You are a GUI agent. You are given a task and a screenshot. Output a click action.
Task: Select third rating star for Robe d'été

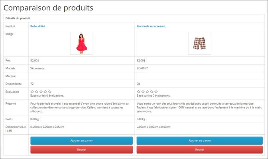click(x=41, y=92)
